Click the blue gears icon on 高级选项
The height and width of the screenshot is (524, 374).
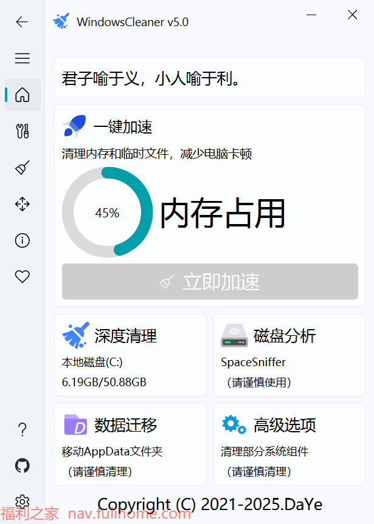[x=234, y=425]
